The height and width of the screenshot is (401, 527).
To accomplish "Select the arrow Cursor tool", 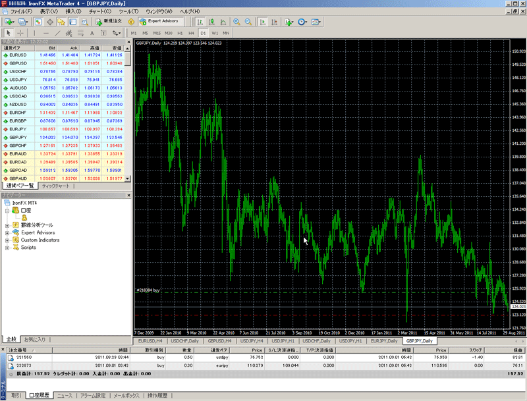I will click(x=9, y=33).
